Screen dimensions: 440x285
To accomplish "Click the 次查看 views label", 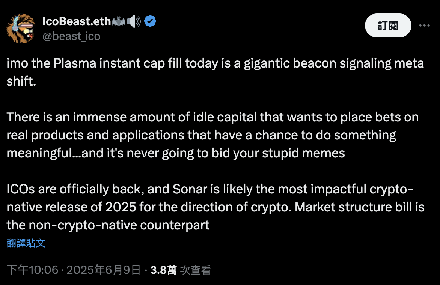I will tap(196, 270).
